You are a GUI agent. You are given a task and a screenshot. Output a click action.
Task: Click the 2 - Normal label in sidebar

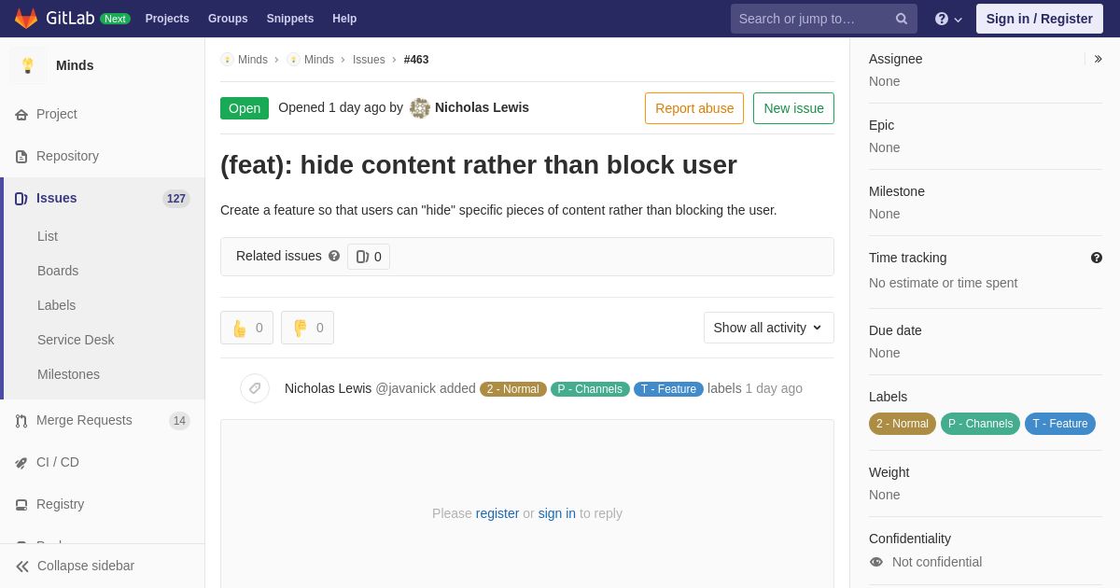903,424
